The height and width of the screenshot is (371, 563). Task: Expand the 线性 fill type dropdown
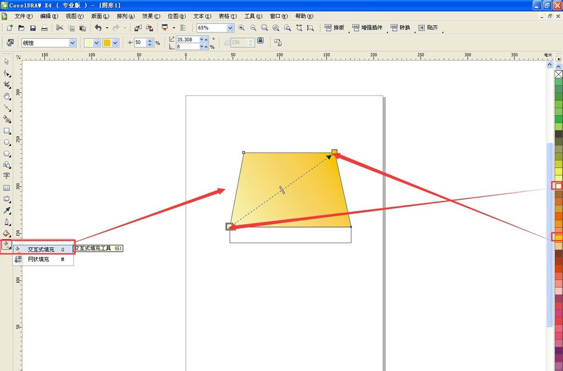72,43
